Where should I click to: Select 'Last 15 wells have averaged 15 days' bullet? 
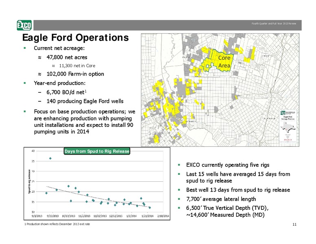[x=238, y=177]
